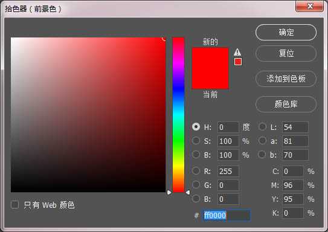The width and height of the screenshot is (328, 232).
Task: Click the K percentage input field
Action: [292, 213]
